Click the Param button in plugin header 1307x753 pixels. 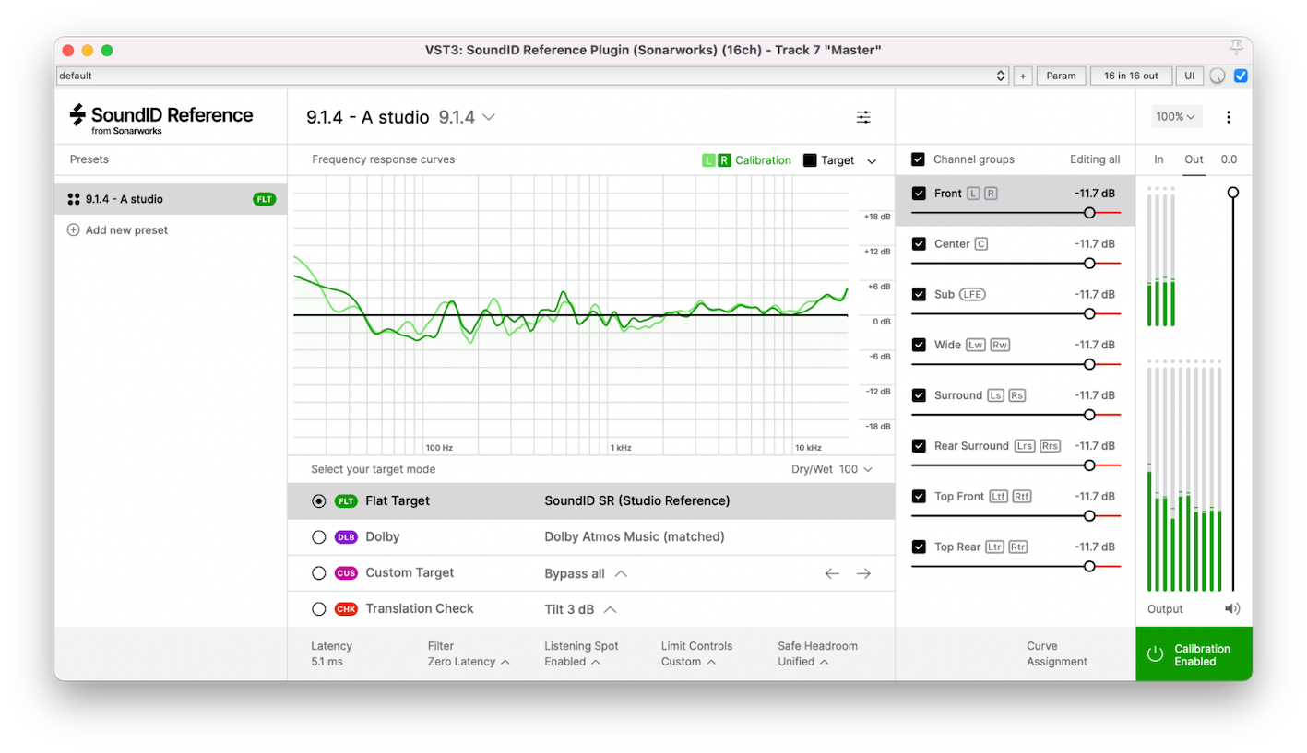click(x=1061, y=76)
